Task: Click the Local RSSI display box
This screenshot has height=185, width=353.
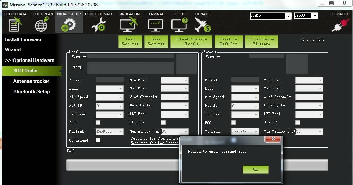Action: [130, 68]
